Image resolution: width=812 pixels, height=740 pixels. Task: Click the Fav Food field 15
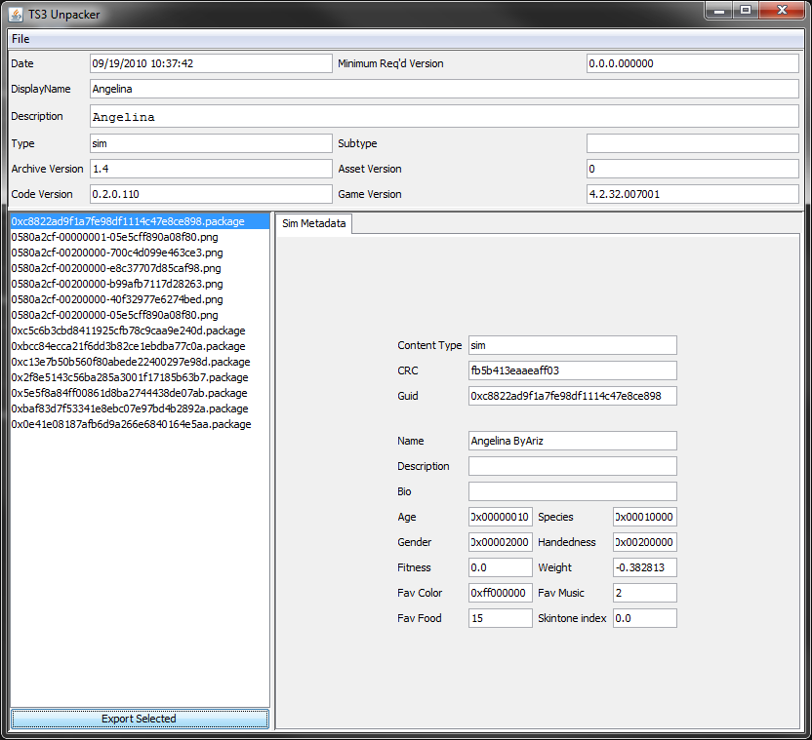(x=501, y=618)
